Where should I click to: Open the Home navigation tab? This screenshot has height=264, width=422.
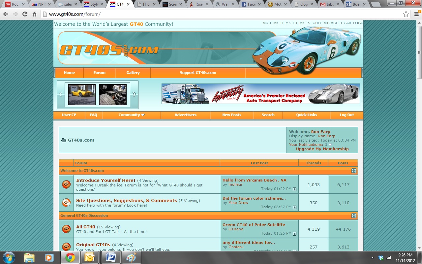point(69,73)
